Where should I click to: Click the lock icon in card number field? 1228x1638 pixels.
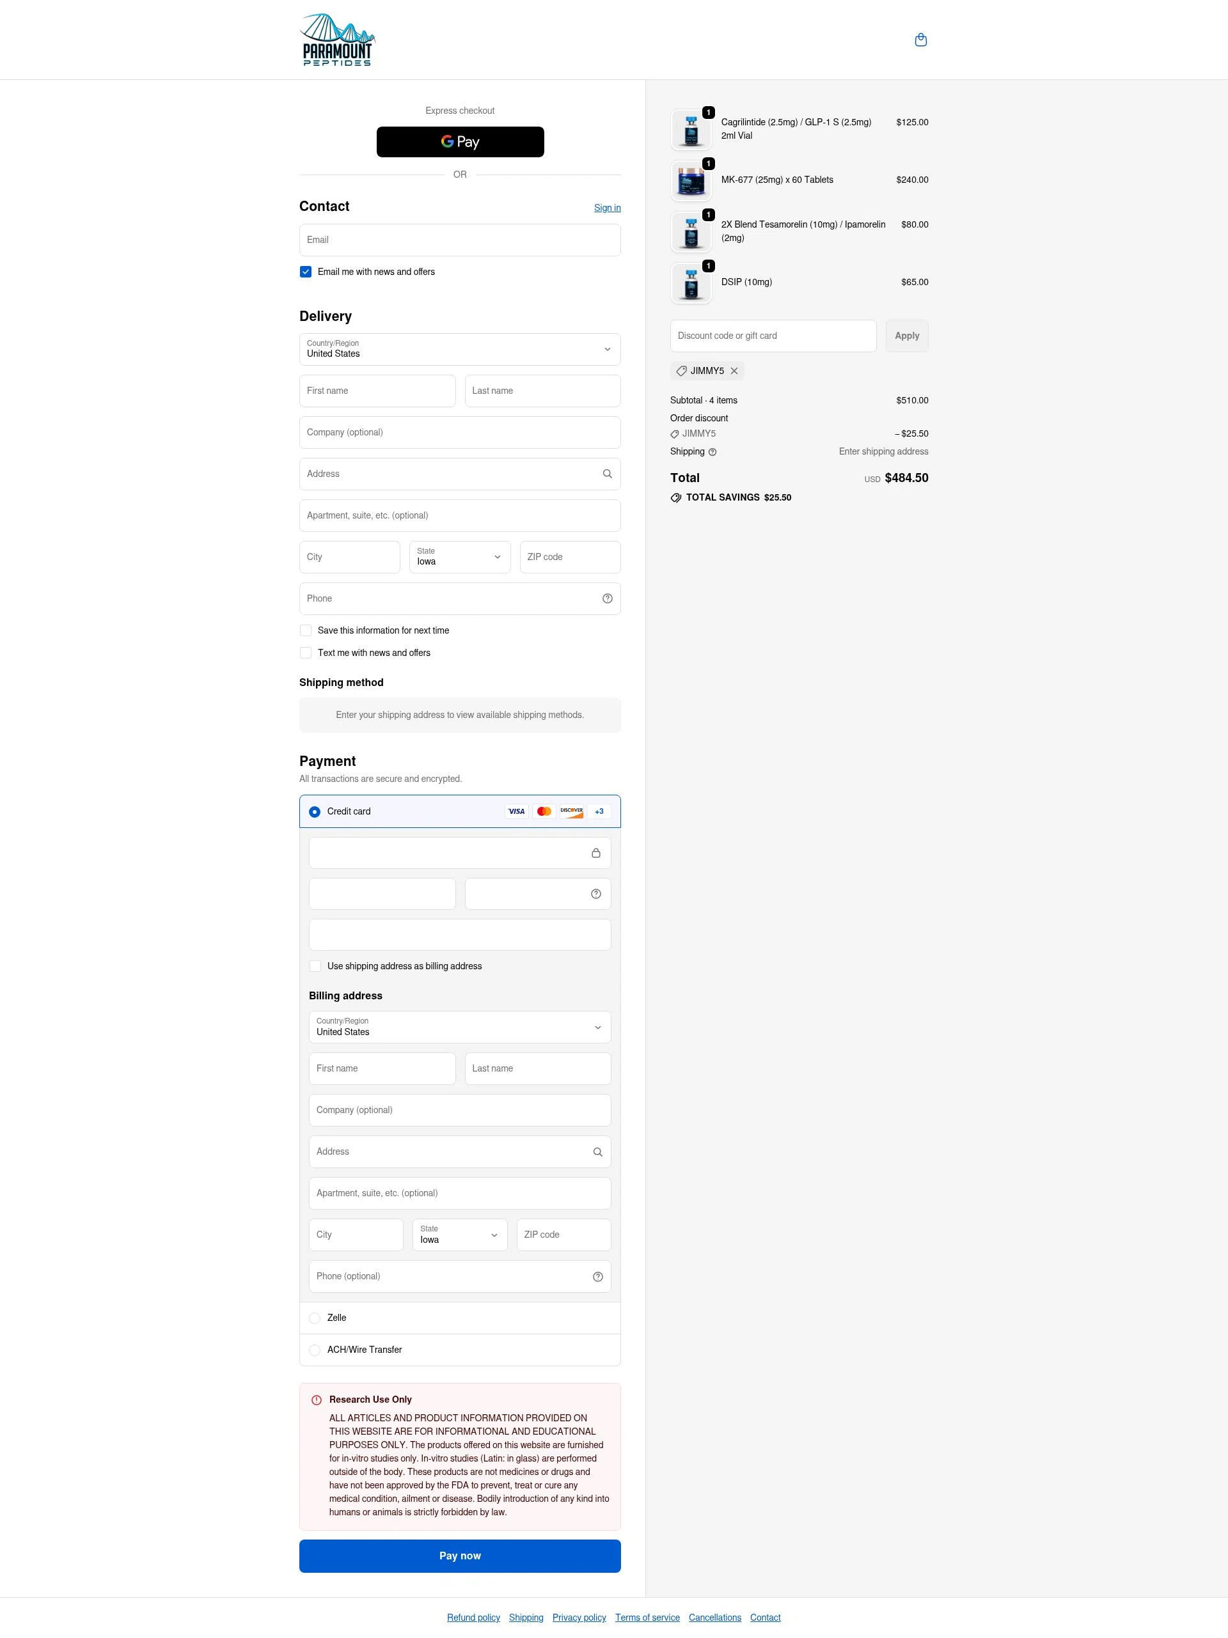point(595,852)
